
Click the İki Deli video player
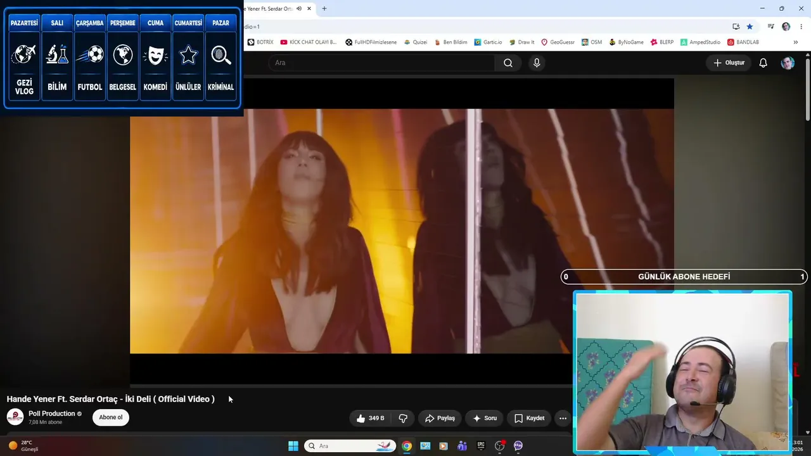(x=402, y=231)
